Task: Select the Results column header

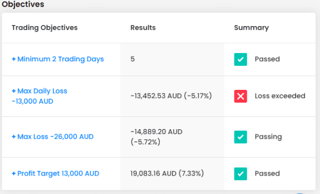Action: coord(143,28)
